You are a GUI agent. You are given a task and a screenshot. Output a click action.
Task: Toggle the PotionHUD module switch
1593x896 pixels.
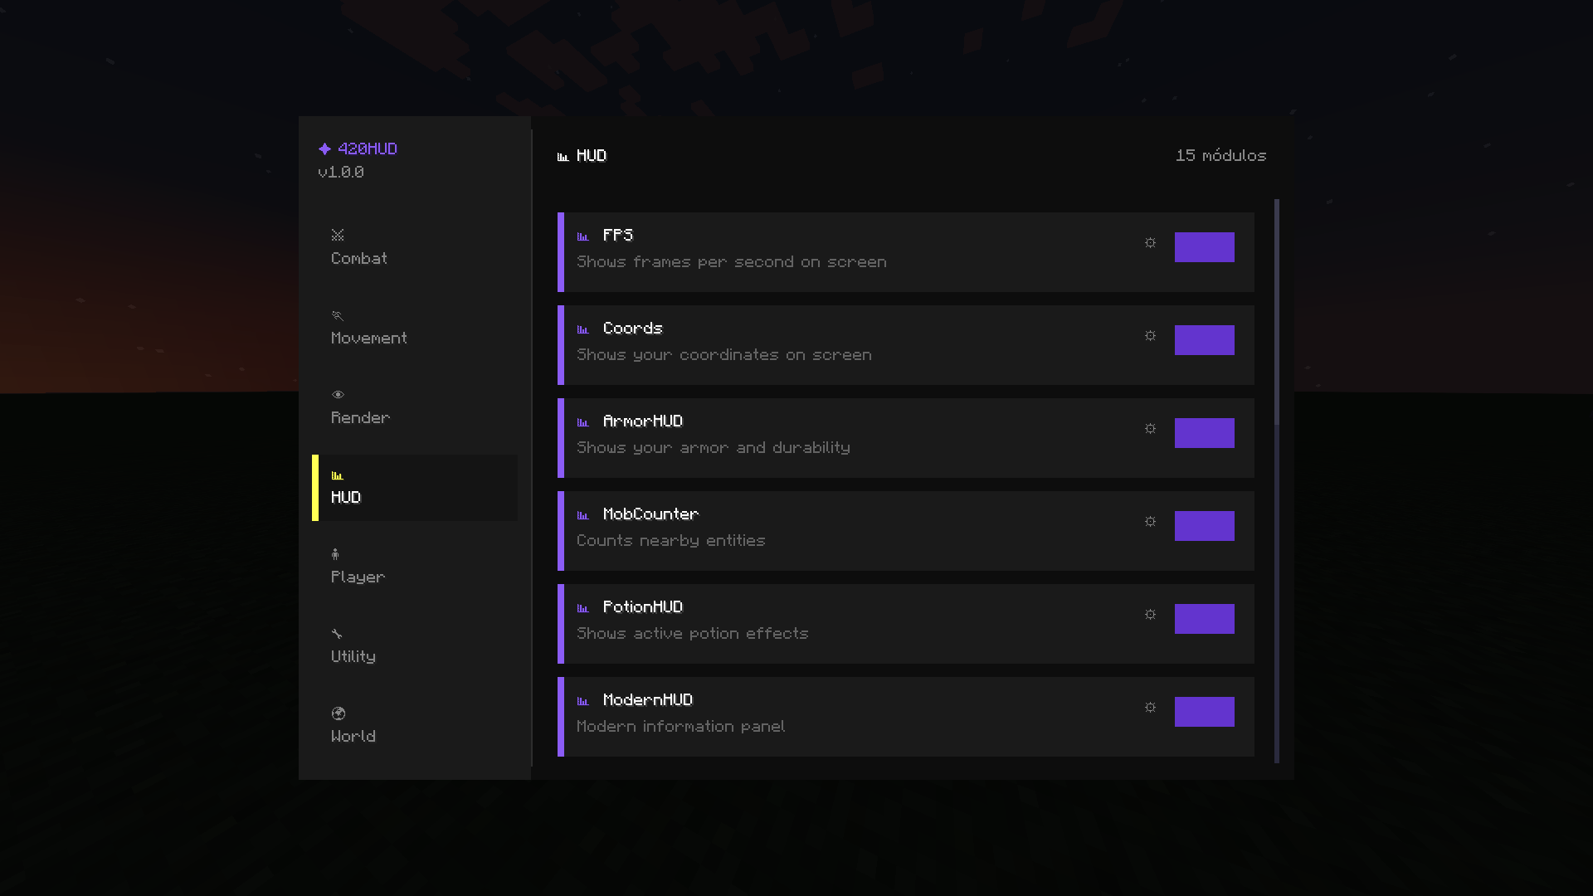coord(1204,619)
